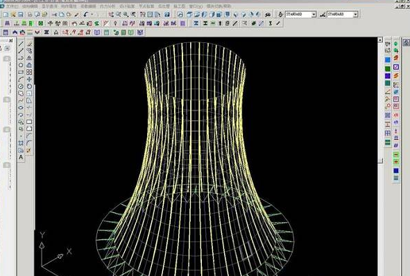The height and width of the screenshot is (276, 410).
Task: Click the blue square icon in right toolbar
Action: (x=388, y=60)
